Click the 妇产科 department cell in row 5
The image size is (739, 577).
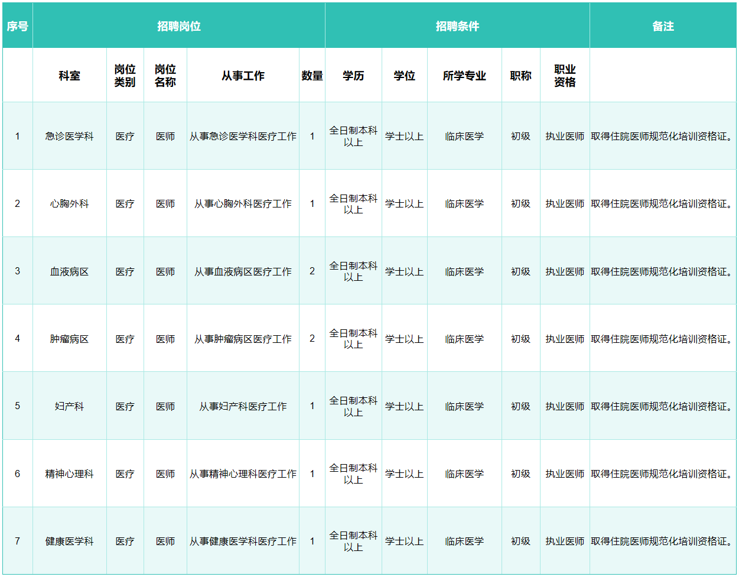pyautogui.click(x=69, y=406)
